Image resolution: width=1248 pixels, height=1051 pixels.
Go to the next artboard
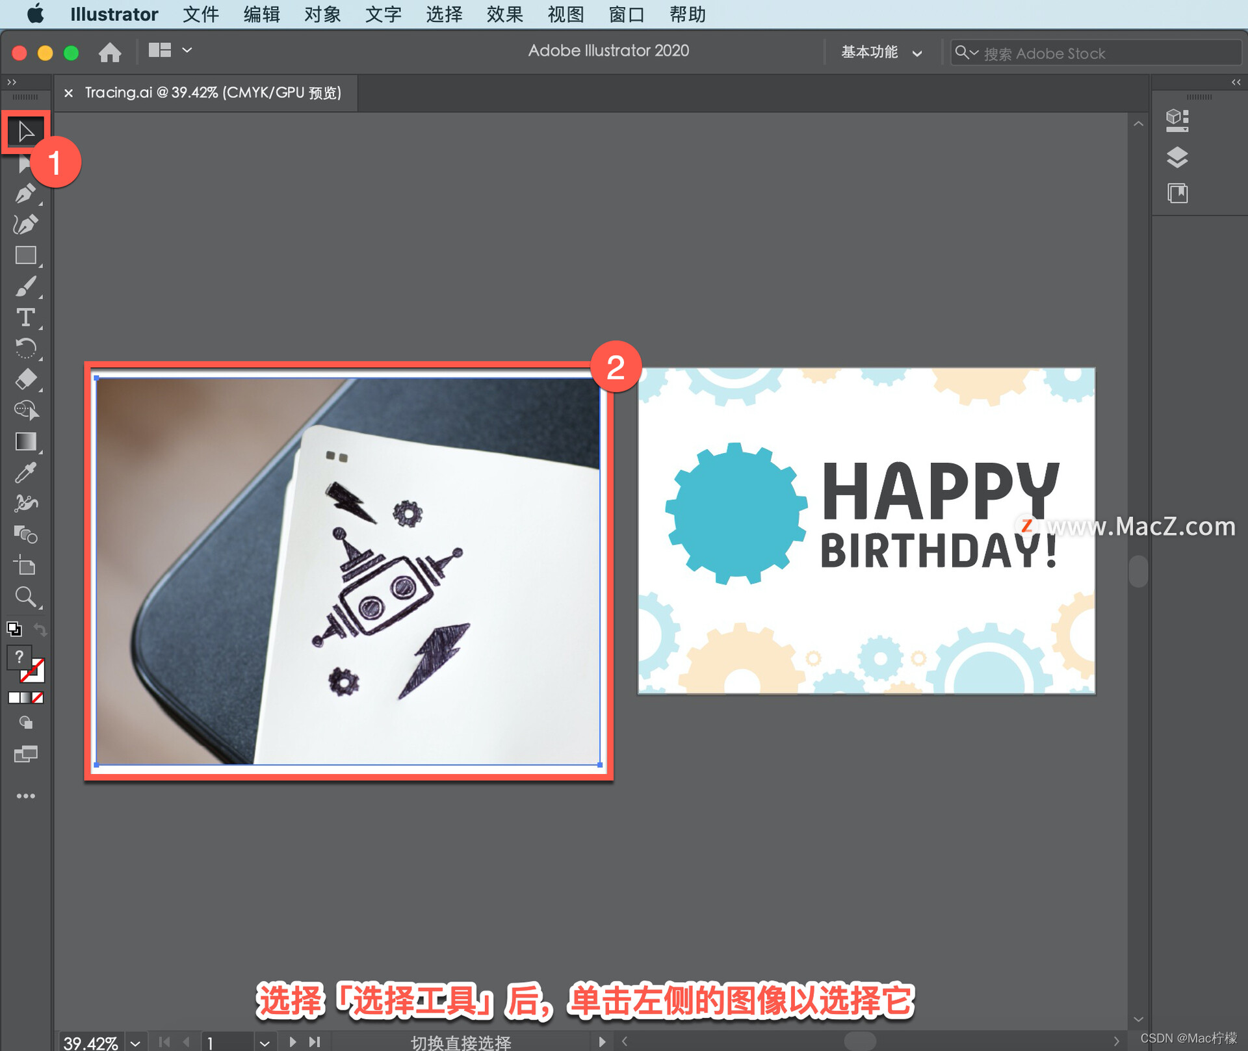pyautogui.click(x=292, y=1042)
